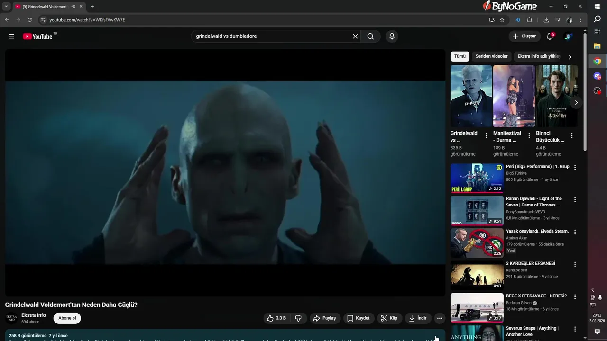Switch to the Grindelwald Voldemort browser tab
The image size is (607, 341).
point(45,7)
